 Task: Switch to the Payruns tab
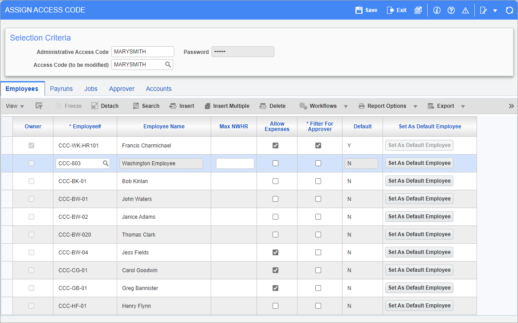click(61, 89)
